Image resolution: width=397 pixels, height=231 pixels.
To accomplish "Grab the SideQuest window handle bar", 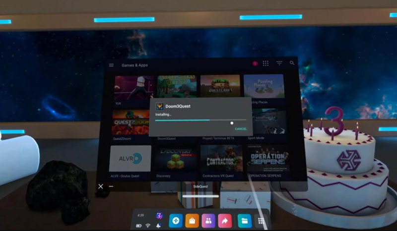I will [200, 196].
